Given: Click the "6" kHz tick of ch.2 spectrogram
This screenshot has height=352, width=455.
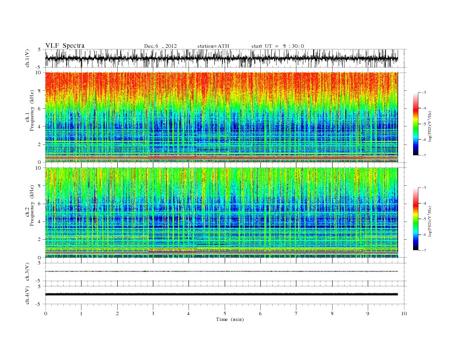Looking at the screenshot, I should coord(40,204).
